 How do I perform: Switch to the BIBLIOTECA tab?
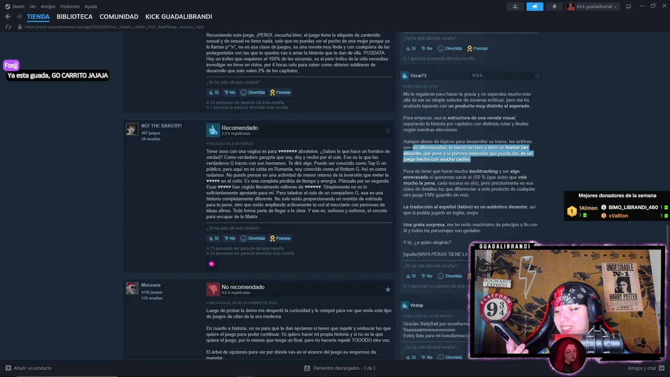point(74,17)
